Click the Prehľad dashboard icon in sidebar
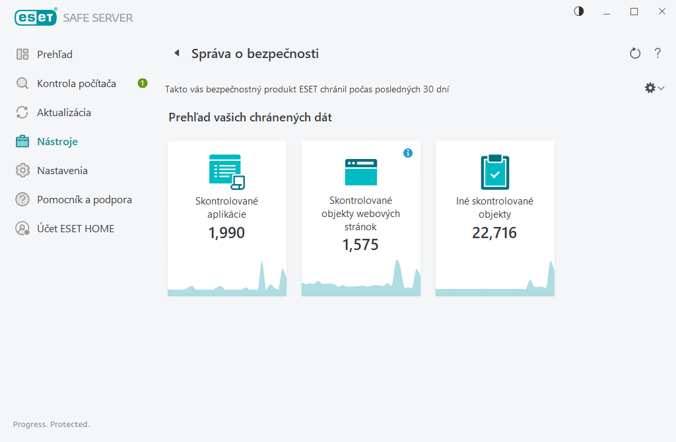 pyautogui.click(x=22, y=54)
